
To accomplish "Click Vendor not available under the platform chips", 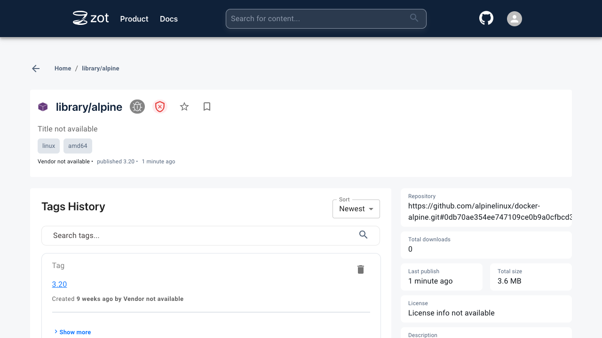I will (63, 161).
